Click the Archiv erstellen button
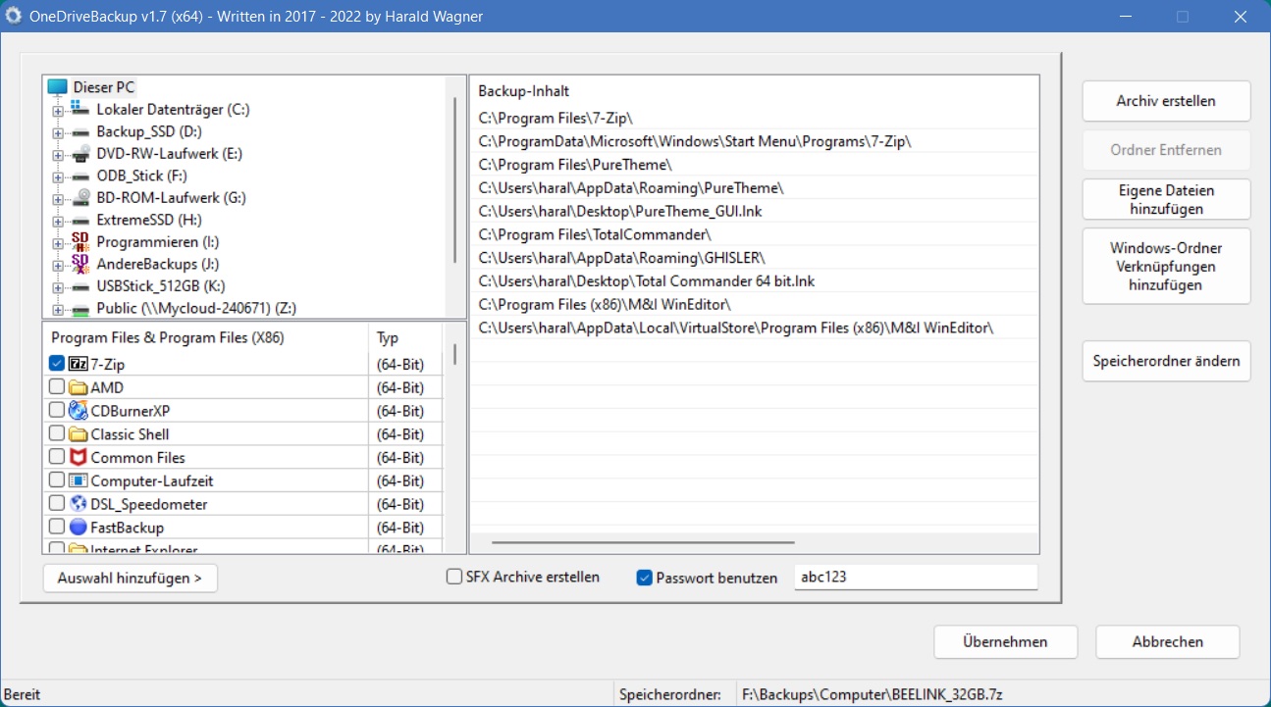The width and height of the screenshot is (1271, 707). click(1166, 101)
